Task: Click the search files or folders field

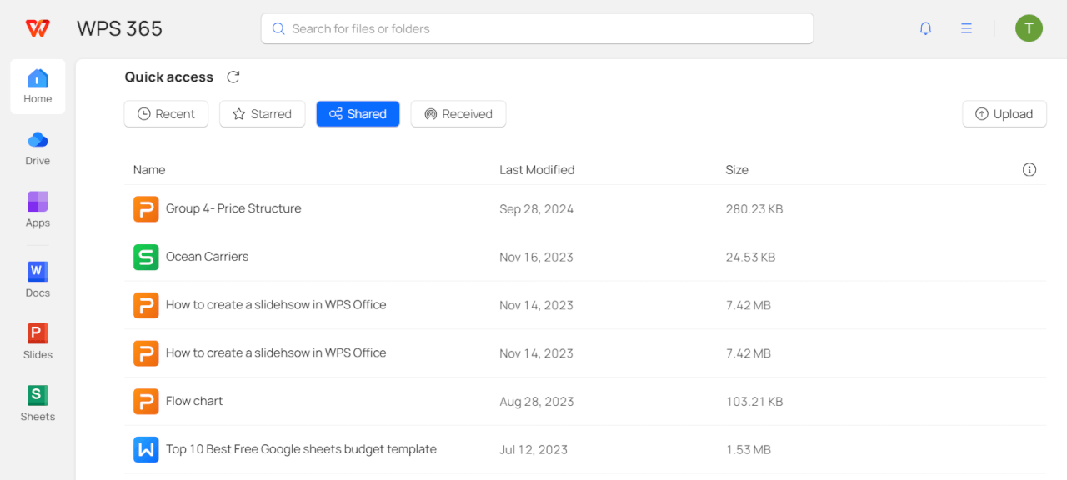Action: [537, 28]
